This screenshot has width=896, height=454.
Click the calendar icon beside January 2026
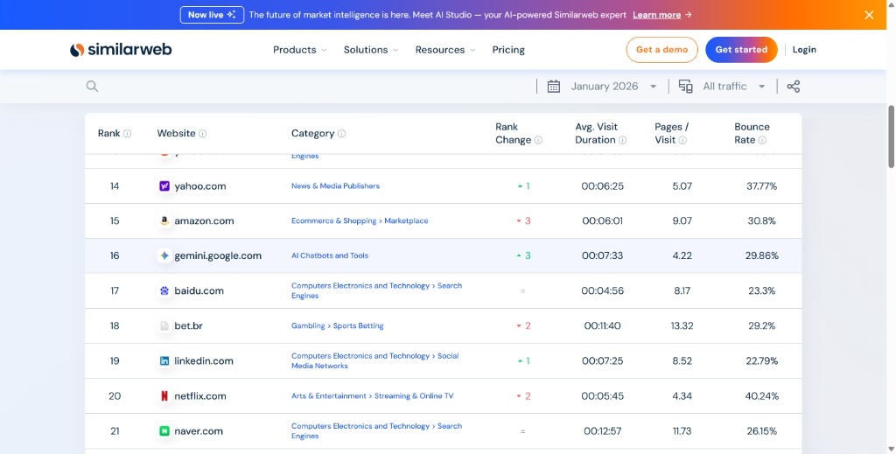553,87
